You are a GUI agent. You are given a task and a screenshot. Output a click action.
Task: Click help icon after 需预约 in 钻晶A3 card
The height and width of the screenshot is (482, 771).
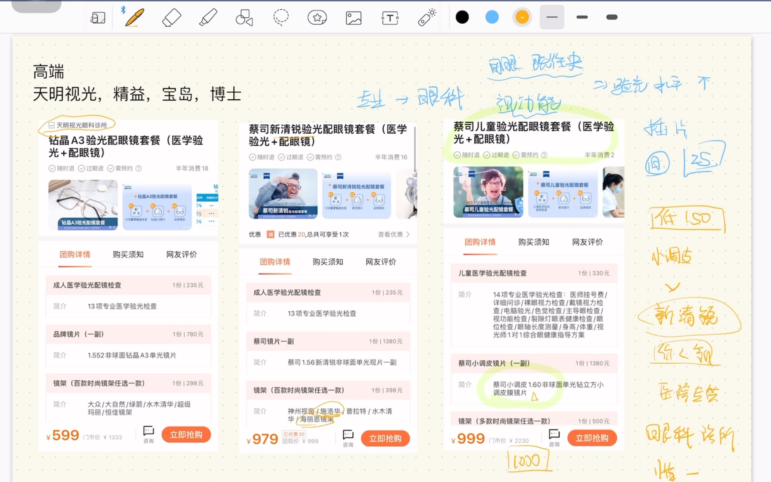click(x=138, y=168)
